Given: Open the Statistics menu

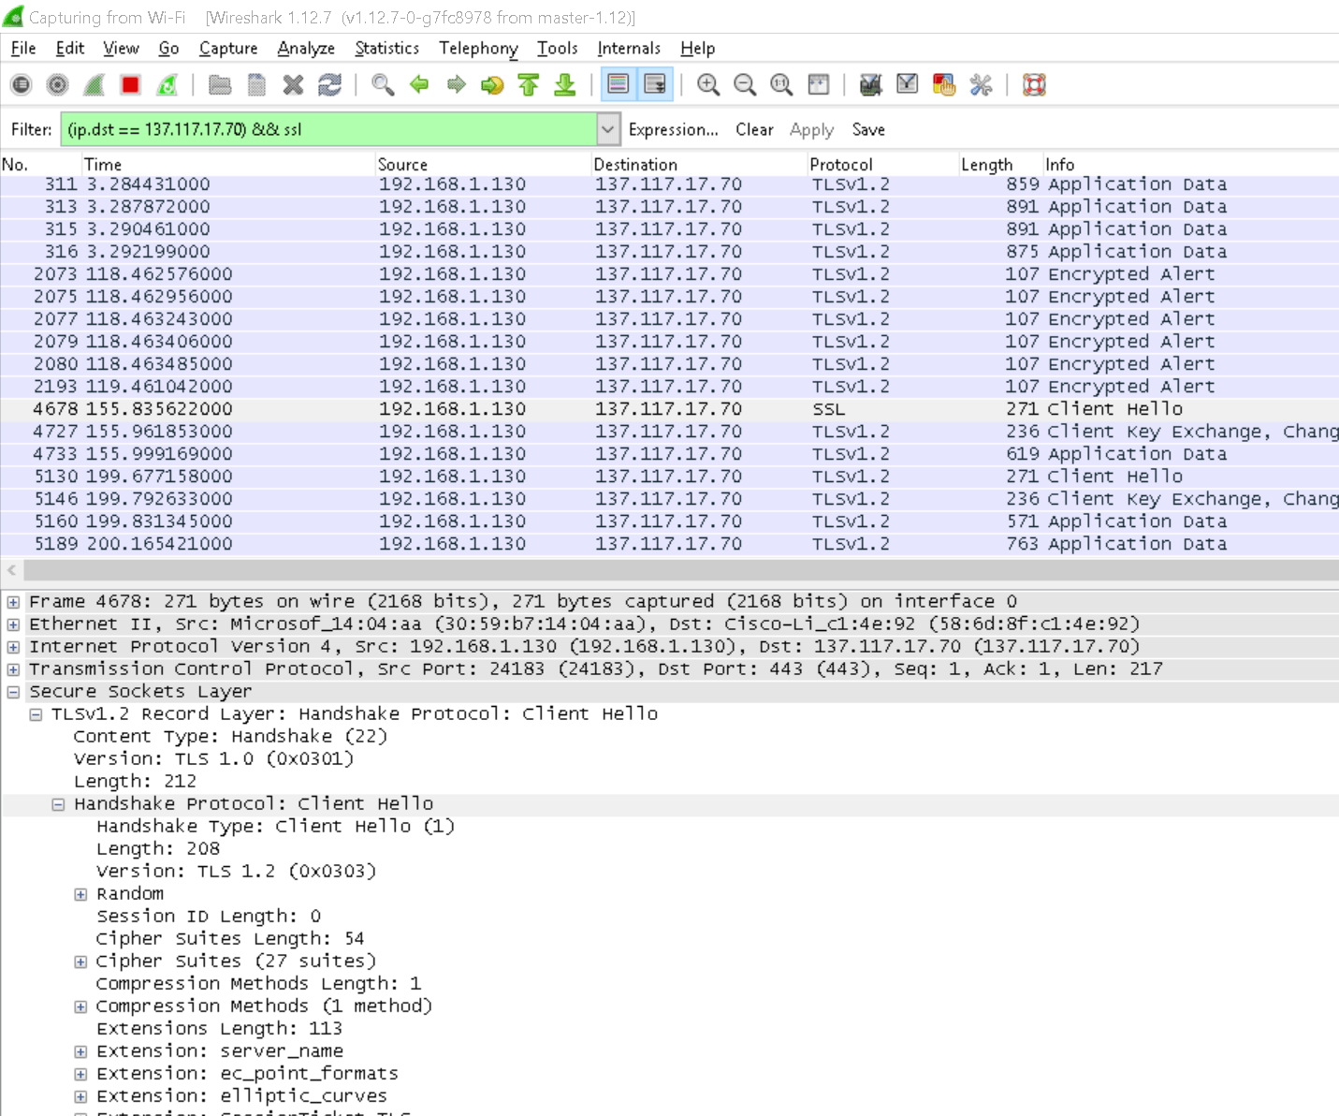Looking at the screenshot, I should (386, 48).
